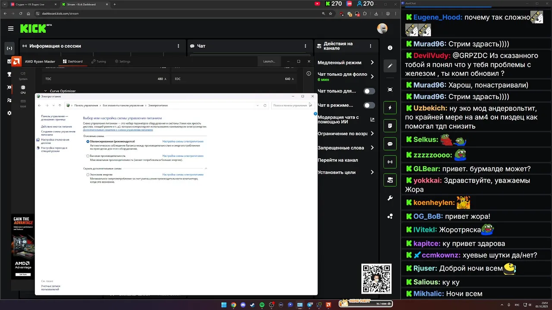
Task: Toggle Чат только для... switch
Action: click(x=370, y=91)
